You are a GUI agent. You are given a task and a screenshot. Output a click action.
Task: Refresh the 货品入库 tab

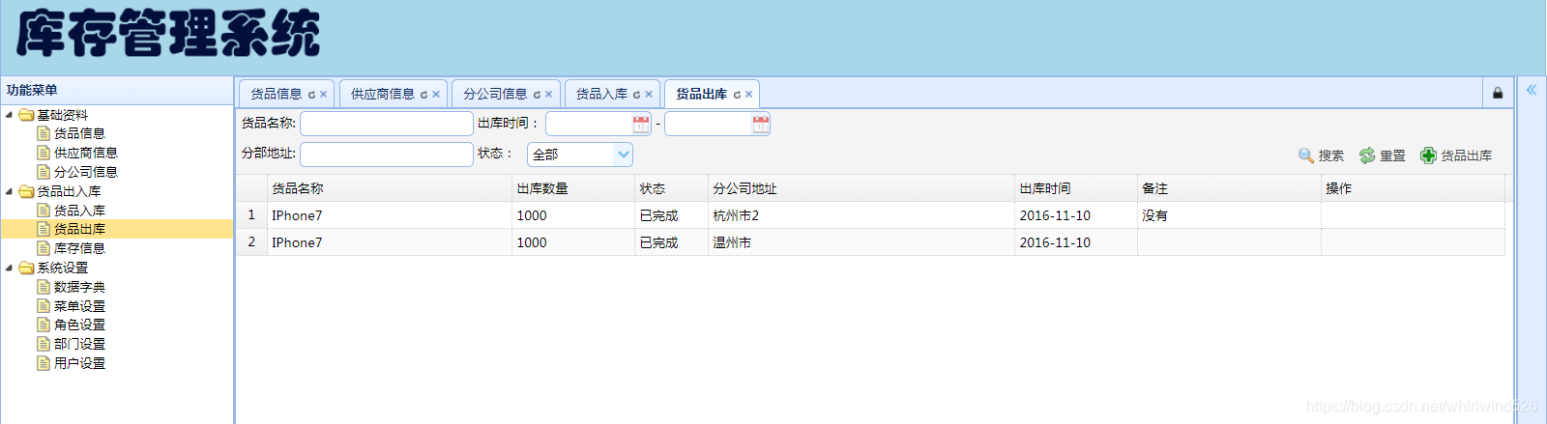click(636, 95)
